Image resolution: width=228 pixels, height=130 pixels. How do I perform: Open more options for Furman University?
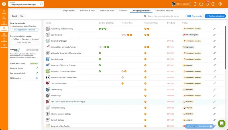coord(218,108)
